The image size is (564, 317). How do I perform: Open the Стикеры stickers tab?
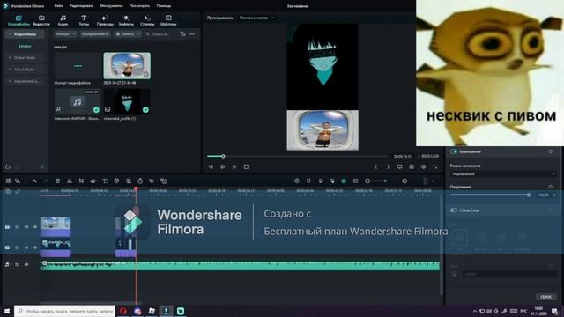[x=147, y=20]
